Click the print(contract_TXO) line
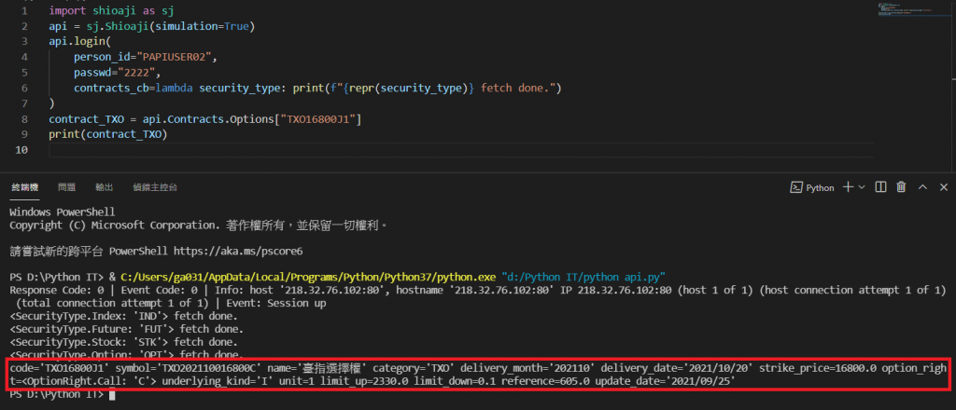 point(108,134)
